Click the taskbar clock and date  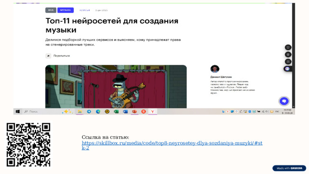(x=288, y=112)
